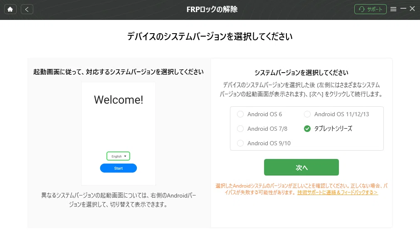The width and height of the screenshot is (420, 249).
Task: Open the 技術サポートに連絡＆フィードバックする link
Action: [338, 192]
